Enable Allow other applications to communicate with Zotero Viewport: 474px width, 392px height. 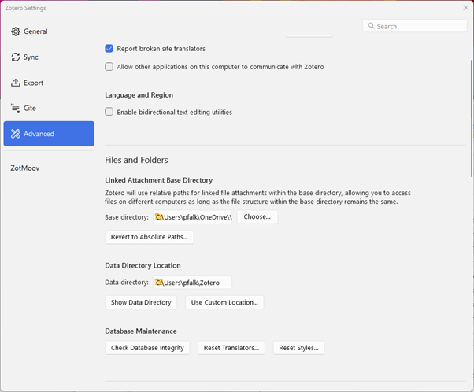point(109,67)
